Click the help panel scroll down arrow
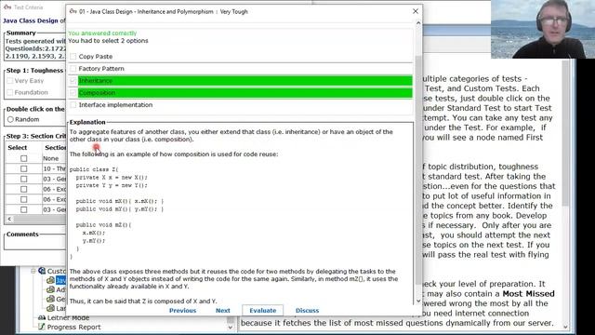The height and width of the screenshot is (335, 595). point(566,327)
